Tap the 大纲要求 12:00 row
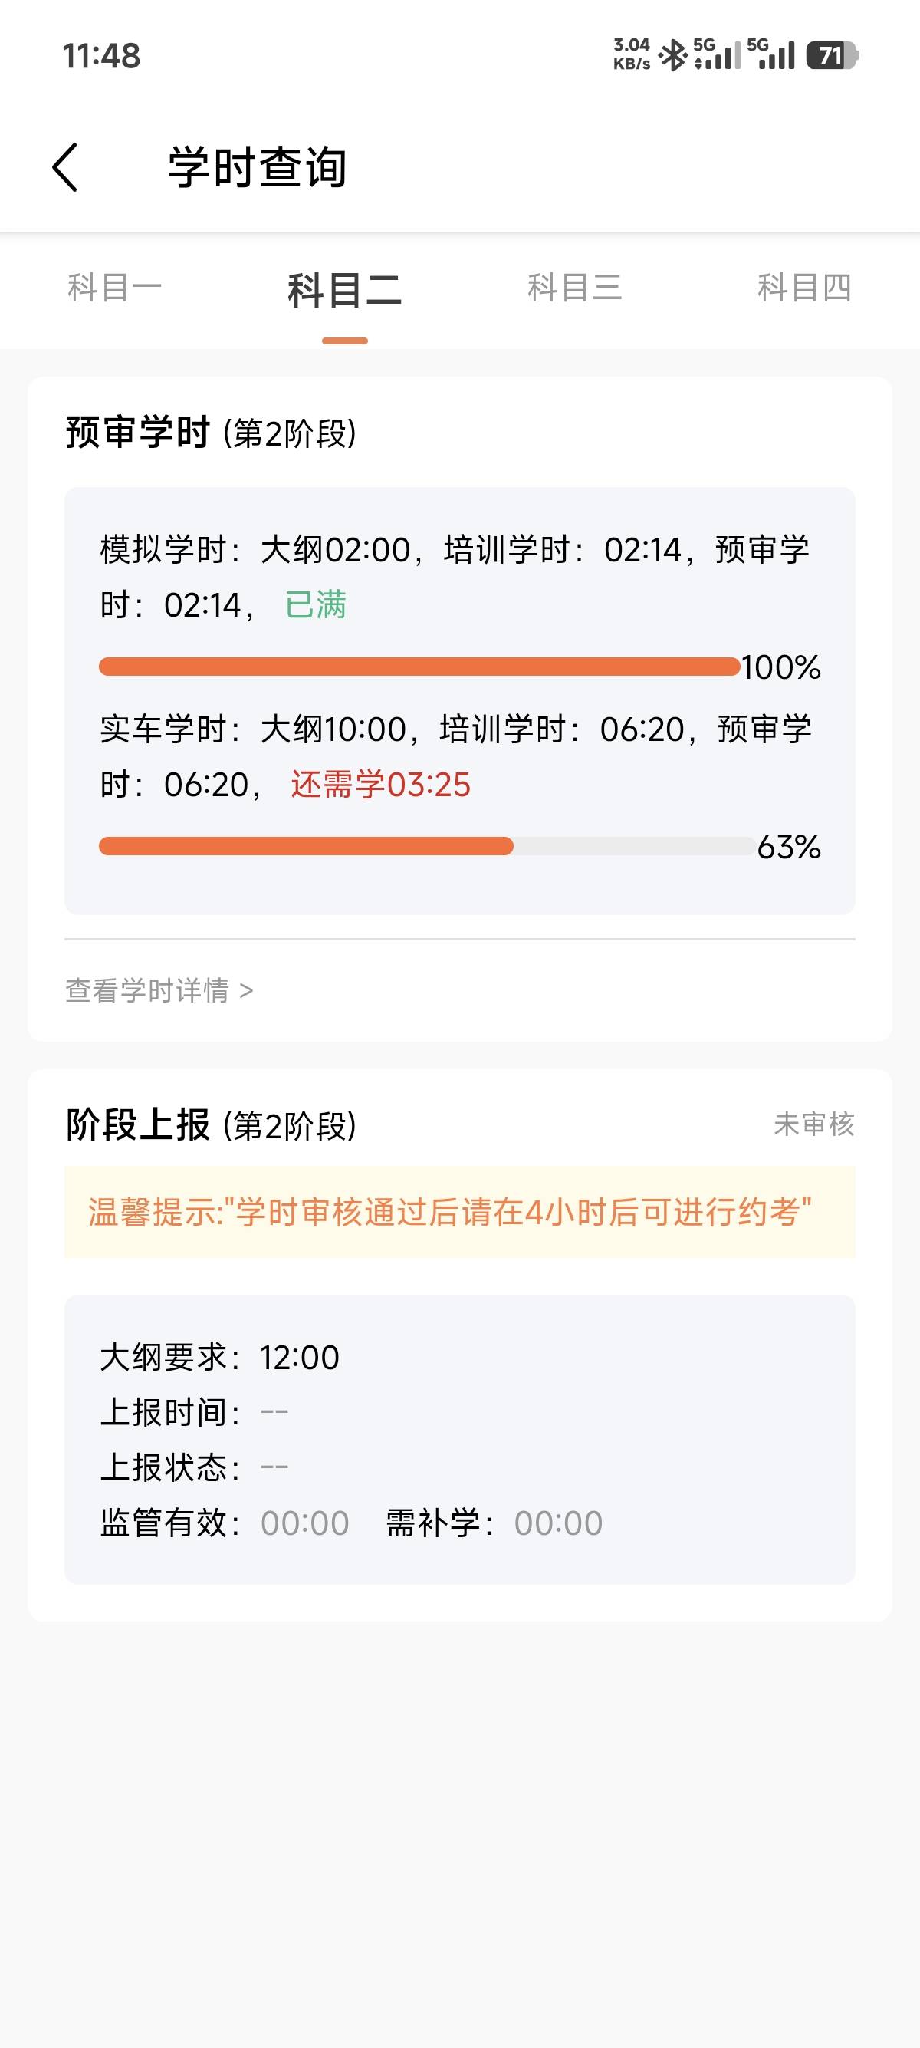The image size is (920, 2048). 219,1357
